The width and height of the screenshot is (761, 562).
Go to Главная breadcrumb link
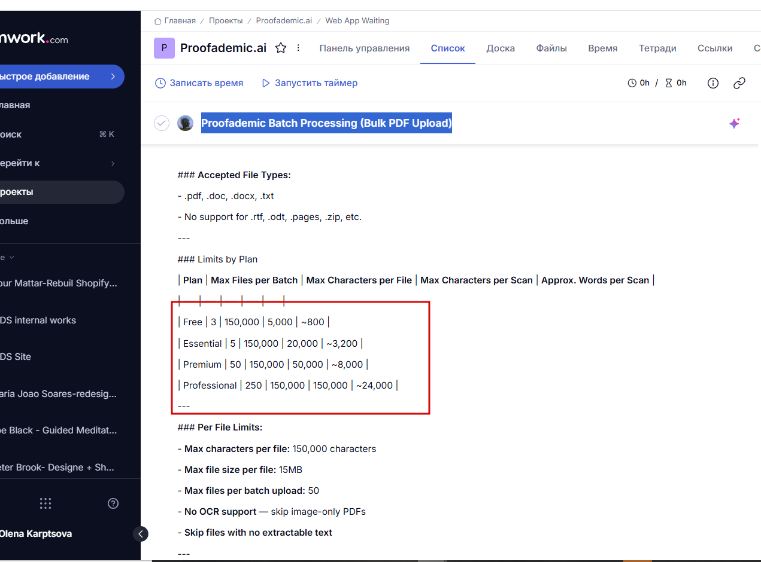coord(180,21)
